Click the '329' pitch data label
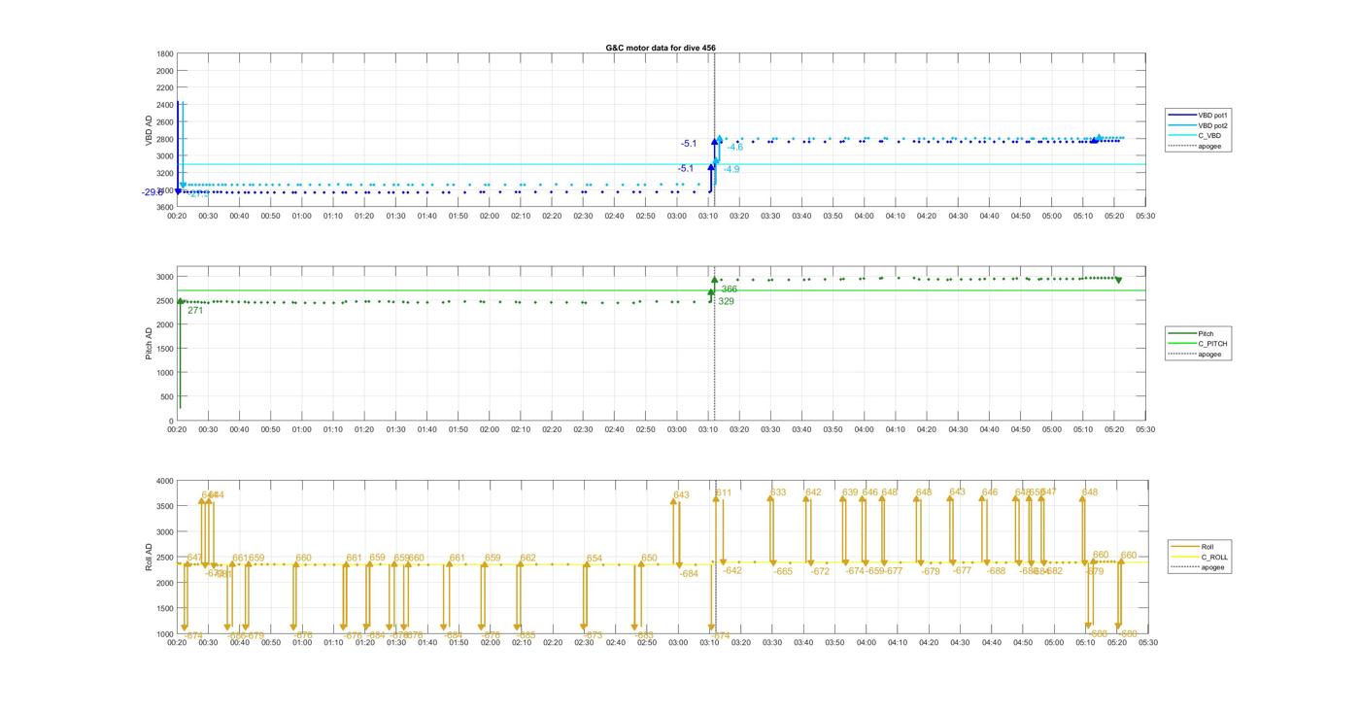1360x712 pixels. click(726, 302)
